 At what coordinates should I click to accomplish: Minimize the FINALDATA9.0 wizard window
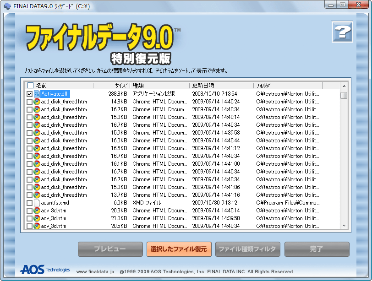(x=331, y=5)
